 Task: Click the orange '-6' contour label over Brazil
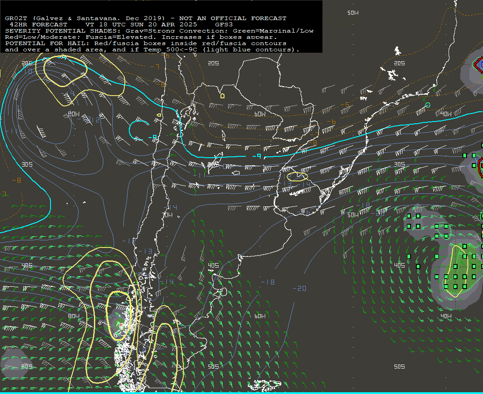click(331, 122)
